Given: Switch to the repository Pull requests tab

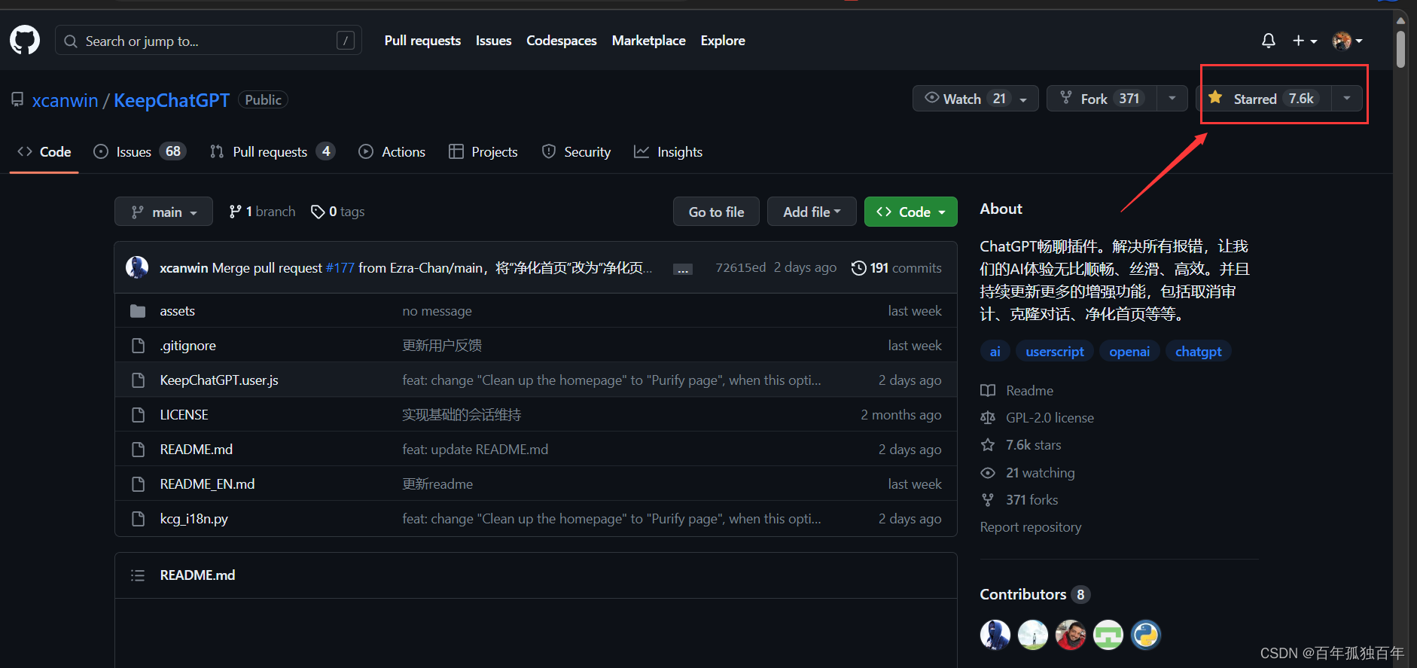Looking at the screenshot, I should [273, 152].
